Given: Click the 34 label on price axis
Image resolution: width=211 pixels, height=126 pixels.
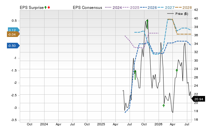Looking at the screenshot, I should [x=196, y=44].
